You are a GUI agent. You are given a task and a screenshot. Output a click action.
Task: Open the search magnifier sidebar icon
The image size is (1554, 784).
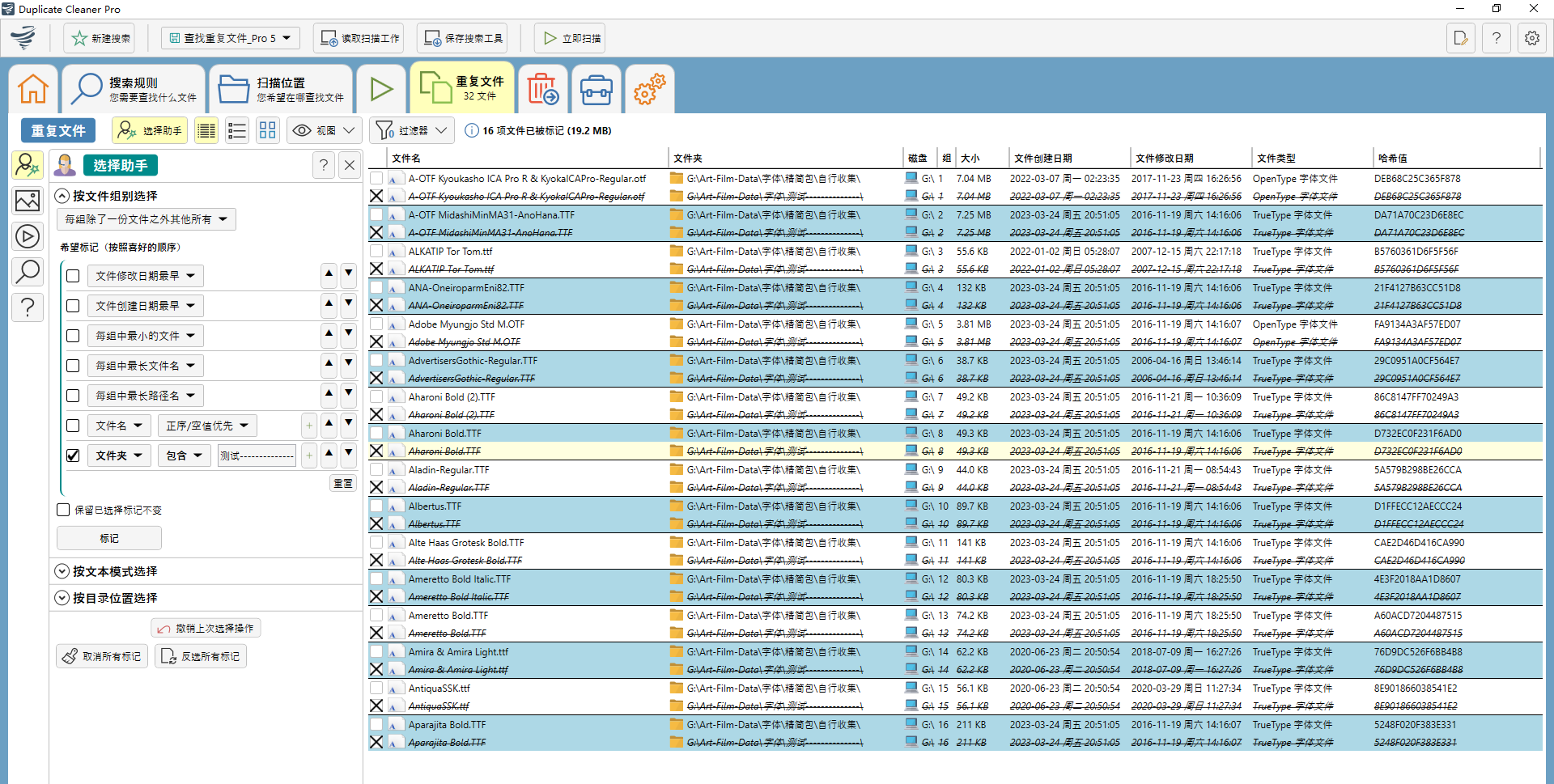point(28,272)
